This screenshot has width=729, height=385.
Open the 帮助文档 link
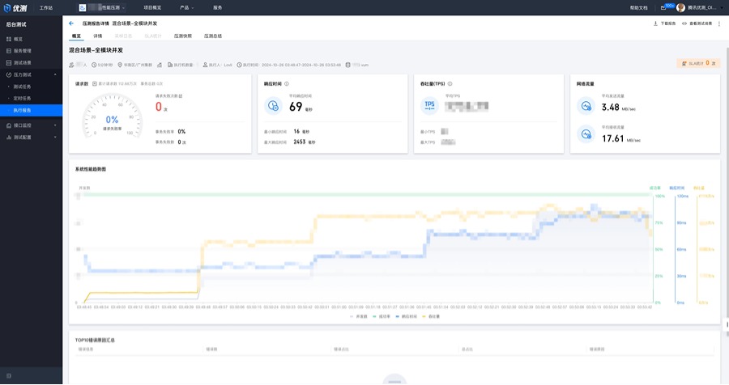coord(639,8)
